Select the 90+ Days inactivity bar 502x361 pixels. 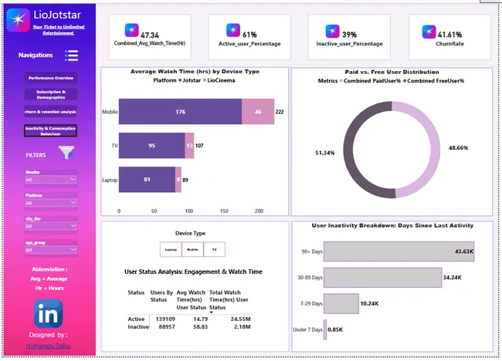tap(399, 251)
